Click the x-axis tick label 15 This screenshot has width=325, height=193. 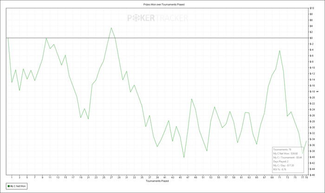click(x=65, y=177)
